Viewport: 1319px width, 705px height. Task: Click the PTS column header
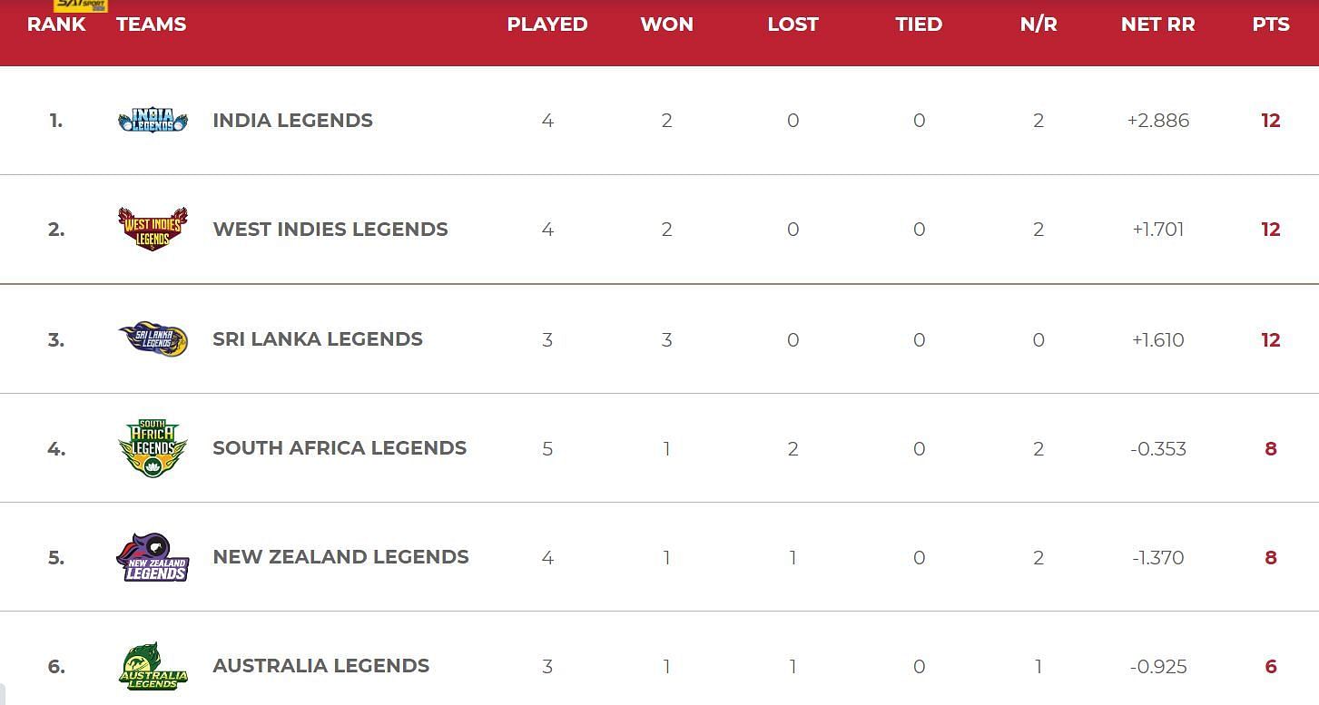tap(1271, 24)
